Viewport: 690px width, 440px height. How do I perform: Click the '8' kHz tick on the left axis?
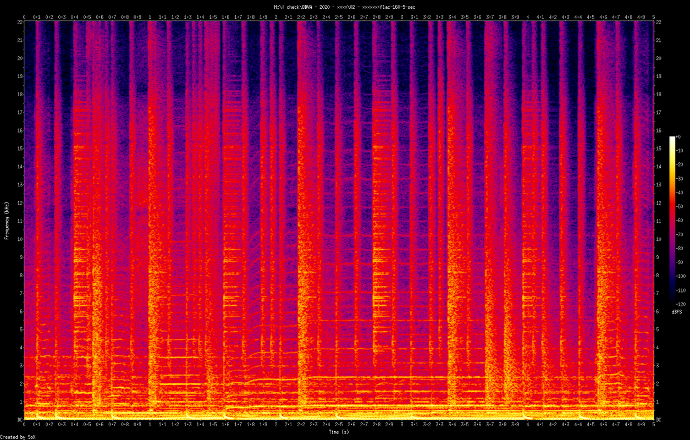21,275
